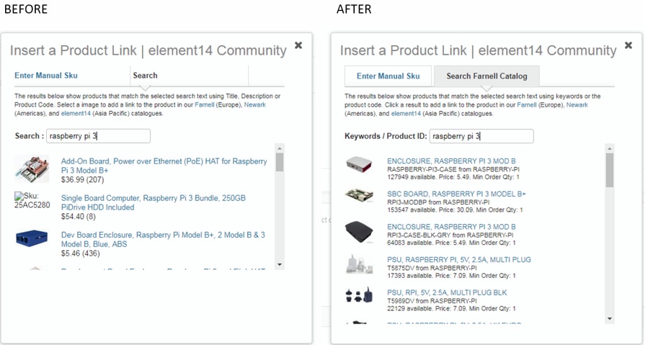Click the white multi plug PSU thumbnail
645x345 pixels.
[359, 264]
